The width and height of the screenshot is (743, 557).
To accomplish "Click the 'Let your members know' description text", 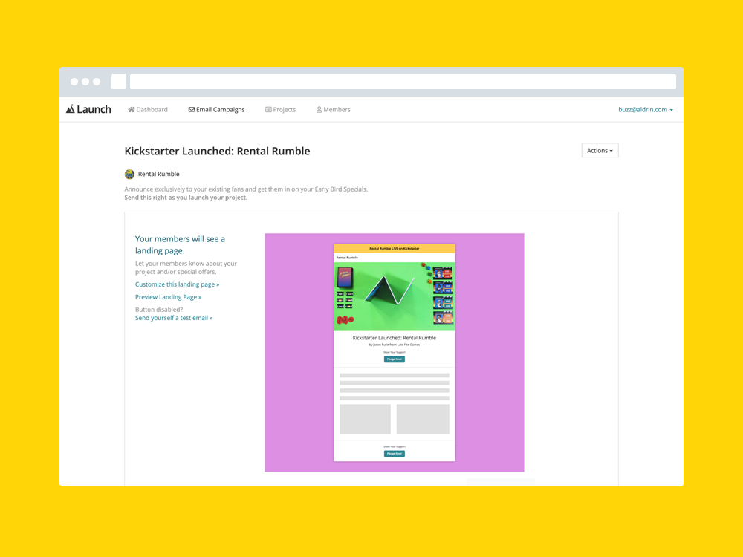I will [186, 267].
